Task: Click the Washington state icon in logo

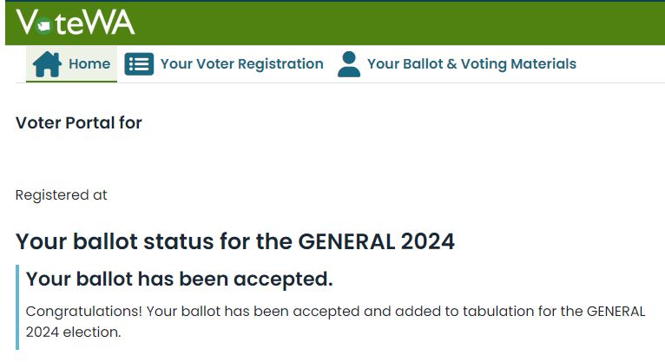Action: 43,26
